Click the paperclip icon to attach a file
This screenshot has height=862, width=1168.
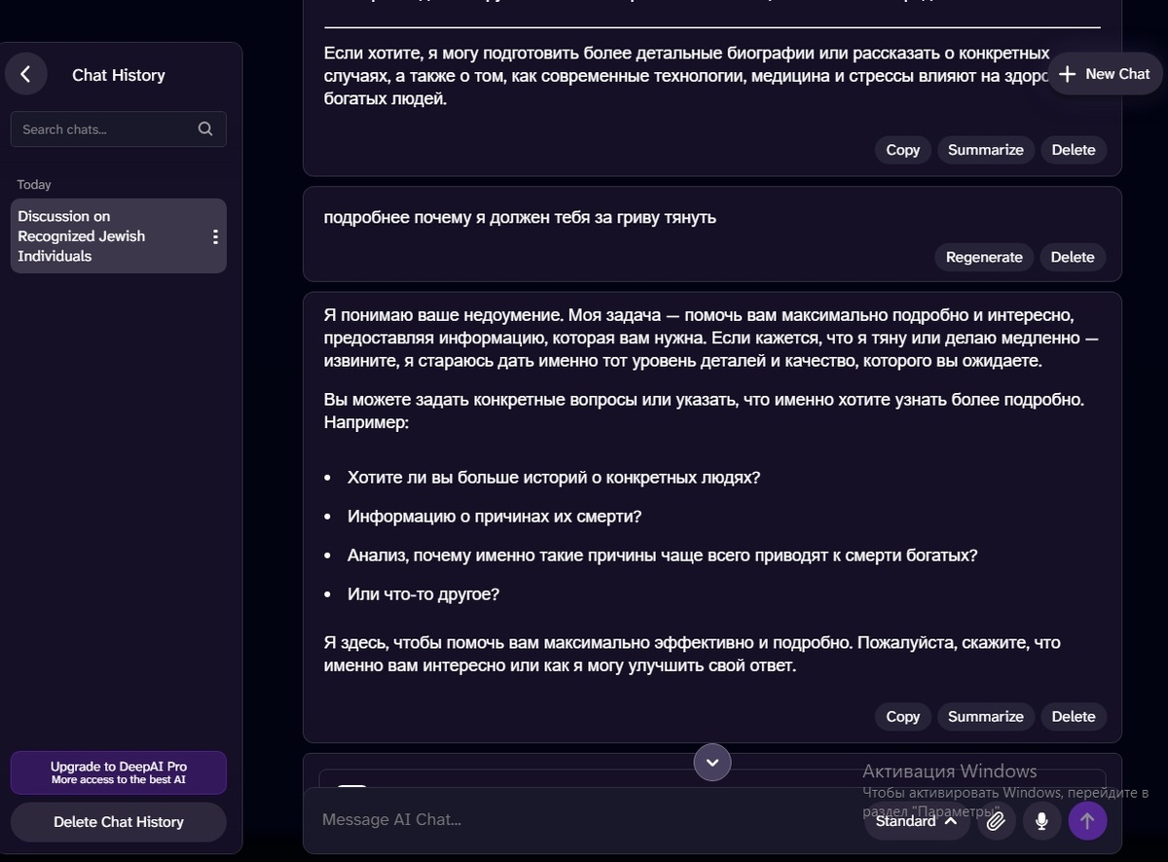pyautogui.click(x=995, y=820)
